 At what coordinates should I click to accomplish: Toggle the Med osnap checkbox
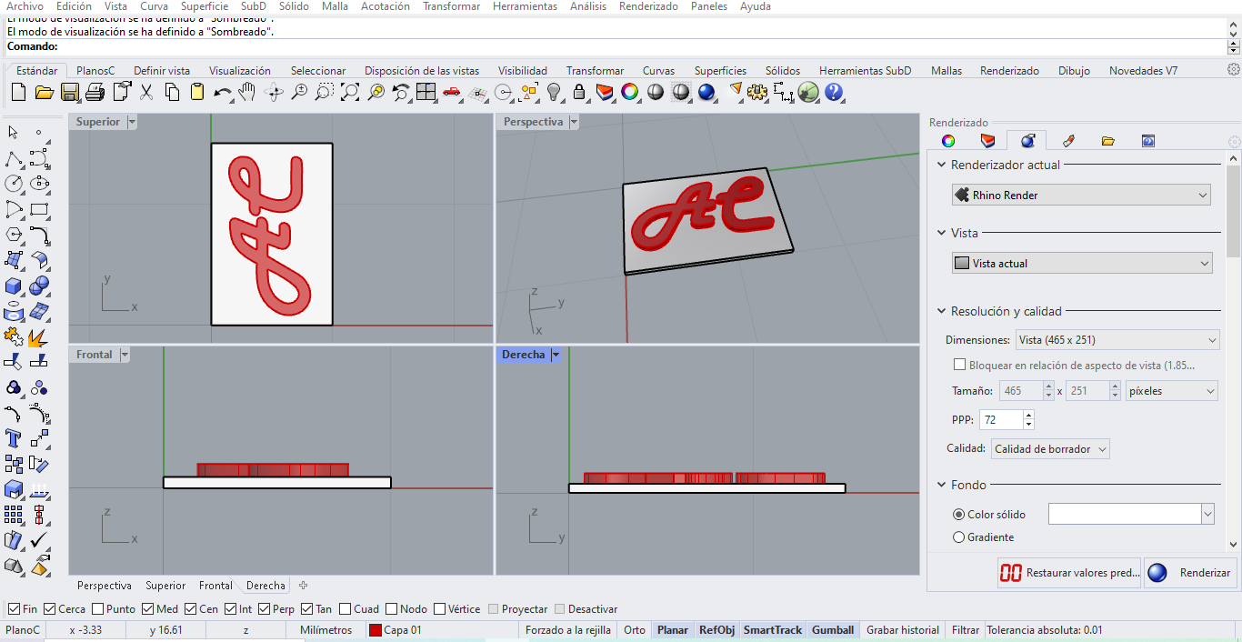[x=147, y=609]
